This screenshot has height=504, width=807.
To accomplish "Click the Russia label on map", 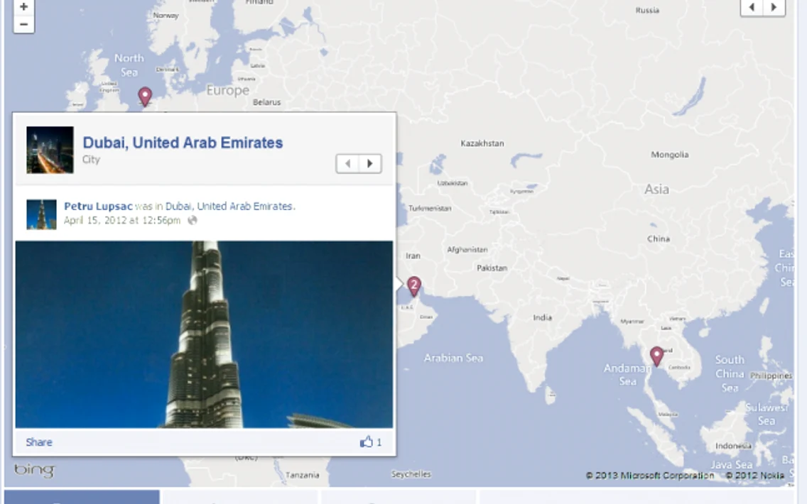I will click(647, 10).
